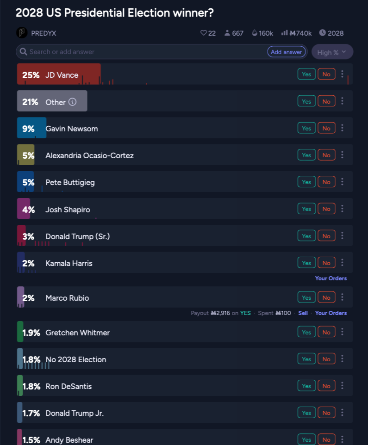Open more options for Gretchen Whitmer
The width and height of the screenshot is (368, 445).
click(x=342, y=332)
